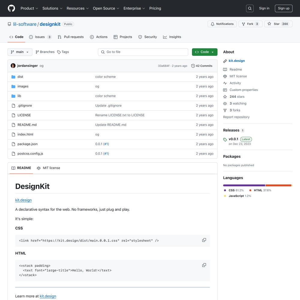Click the book icon next to Readme
This screenshot has height=300, width=300.
225,70
